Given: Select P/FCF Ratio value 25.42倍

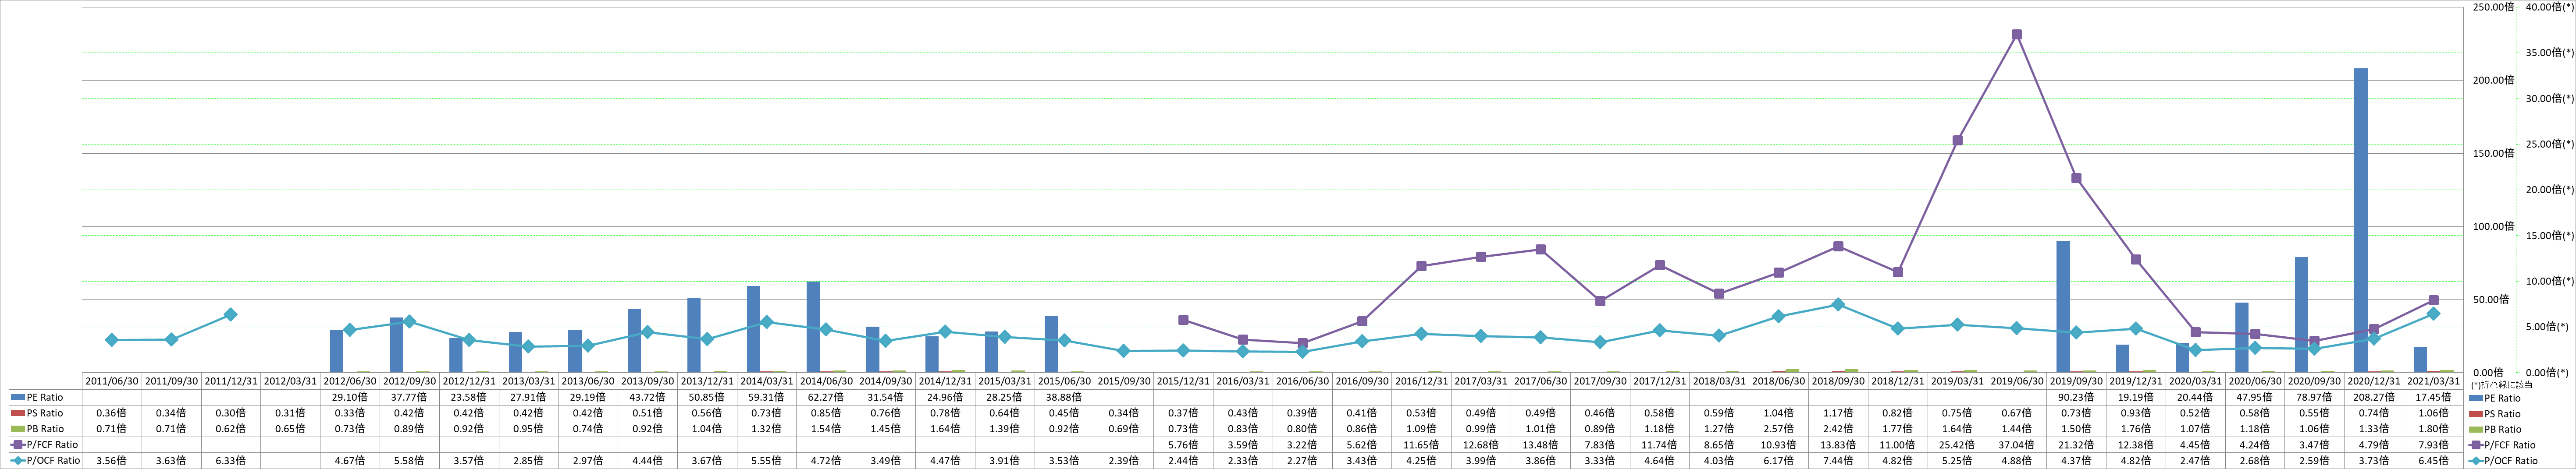Looking at the screenshot, I should (x=1958, y=445).
